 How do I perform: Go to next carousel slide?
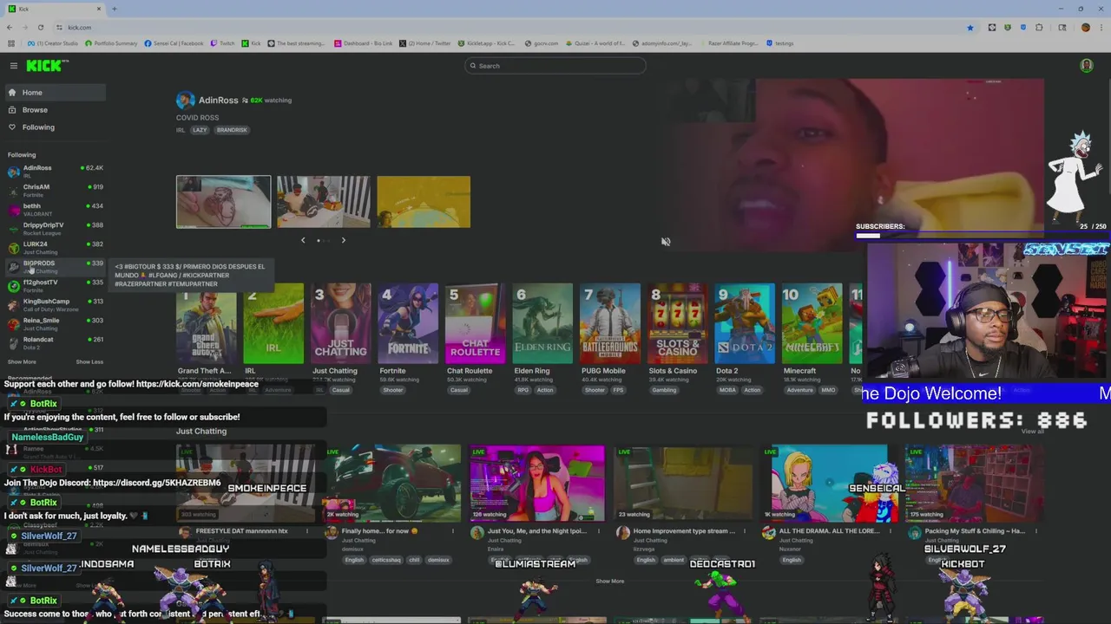[343, 240]
